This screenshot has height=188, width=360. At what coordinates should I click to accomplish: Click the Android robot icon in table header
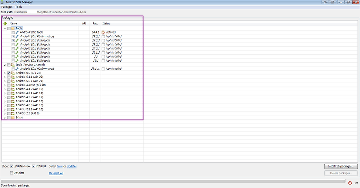tap(5, 23)
